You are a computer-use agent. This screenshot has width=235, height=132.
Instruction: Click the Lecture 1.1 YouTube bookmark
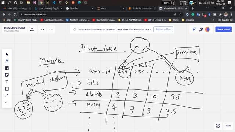[x=155, y=20]
